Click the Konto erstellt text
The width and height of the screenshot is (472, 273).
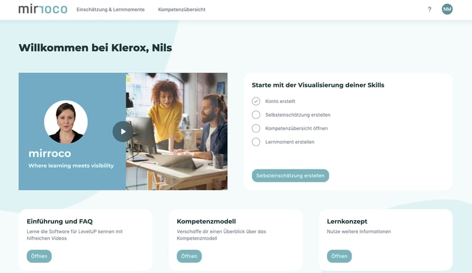(x=280, y=101)
